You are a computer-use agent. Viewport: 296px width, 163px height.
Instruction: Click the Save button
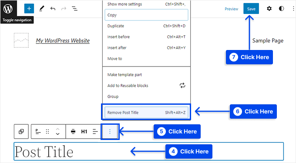[251, 9]
